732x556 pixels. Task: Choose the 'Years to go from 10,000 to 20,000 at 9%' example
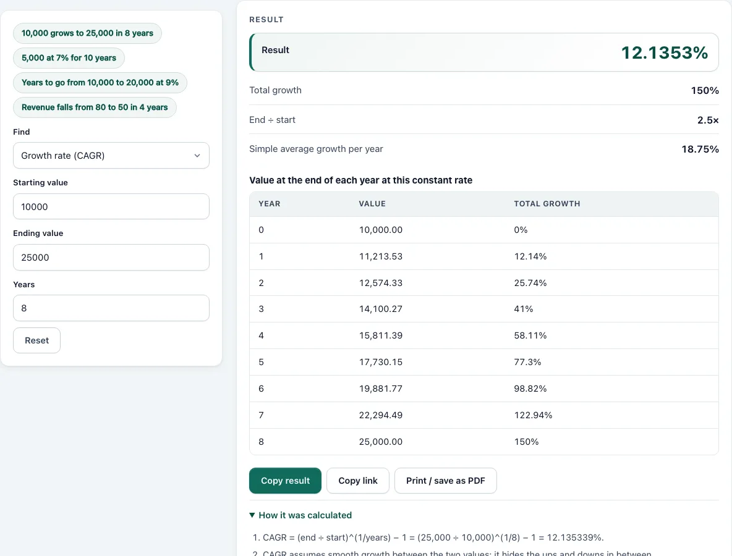[100, 83]
